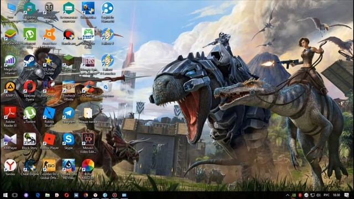The height and width of the screenshot is (199, 354).
Task: Open the Recycle Bin icon
Action: tap(107, 88)
